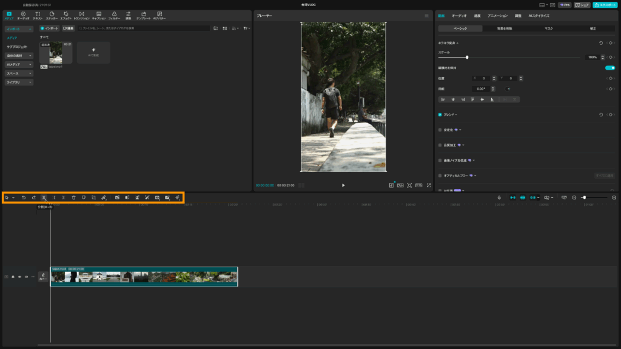621x349 pixels.
Task: Click the 録画 record button
Action: tap(68, 28)
